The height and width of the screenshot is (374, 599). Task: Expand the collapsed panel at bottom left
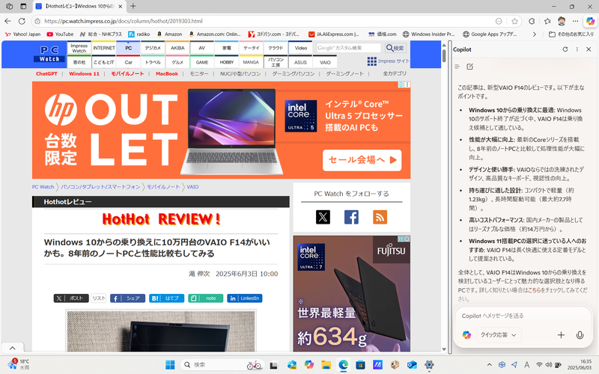click(12, 348)
